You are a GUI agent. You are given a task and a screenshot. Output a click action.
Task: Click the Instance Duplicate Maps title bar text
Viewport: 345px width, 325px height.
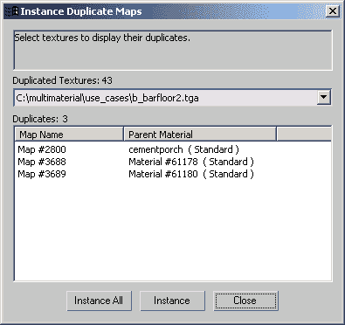[81, 11]
